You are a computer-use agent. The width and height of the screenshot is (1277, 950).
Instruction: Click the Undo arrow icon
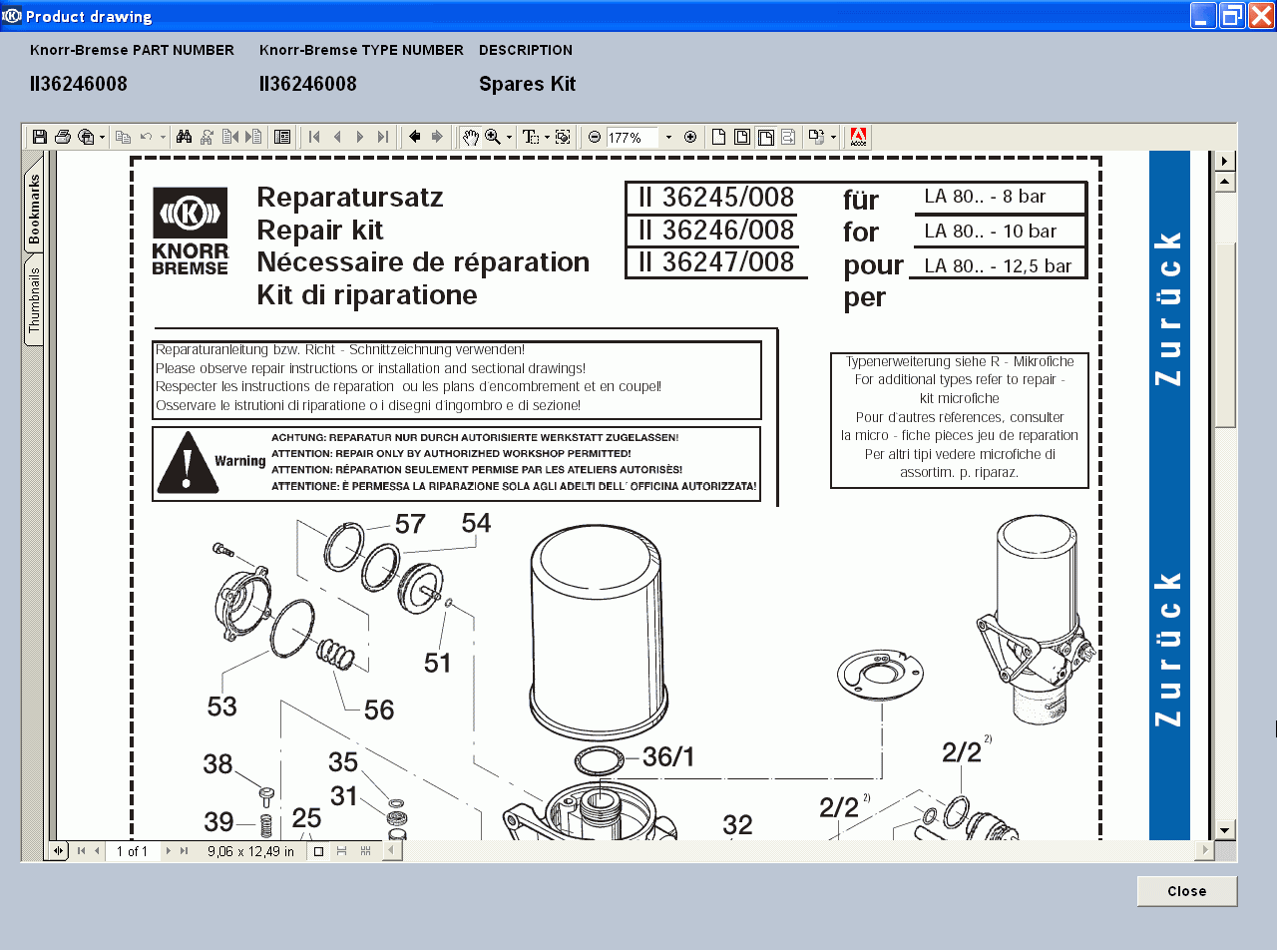click(146, 137)
